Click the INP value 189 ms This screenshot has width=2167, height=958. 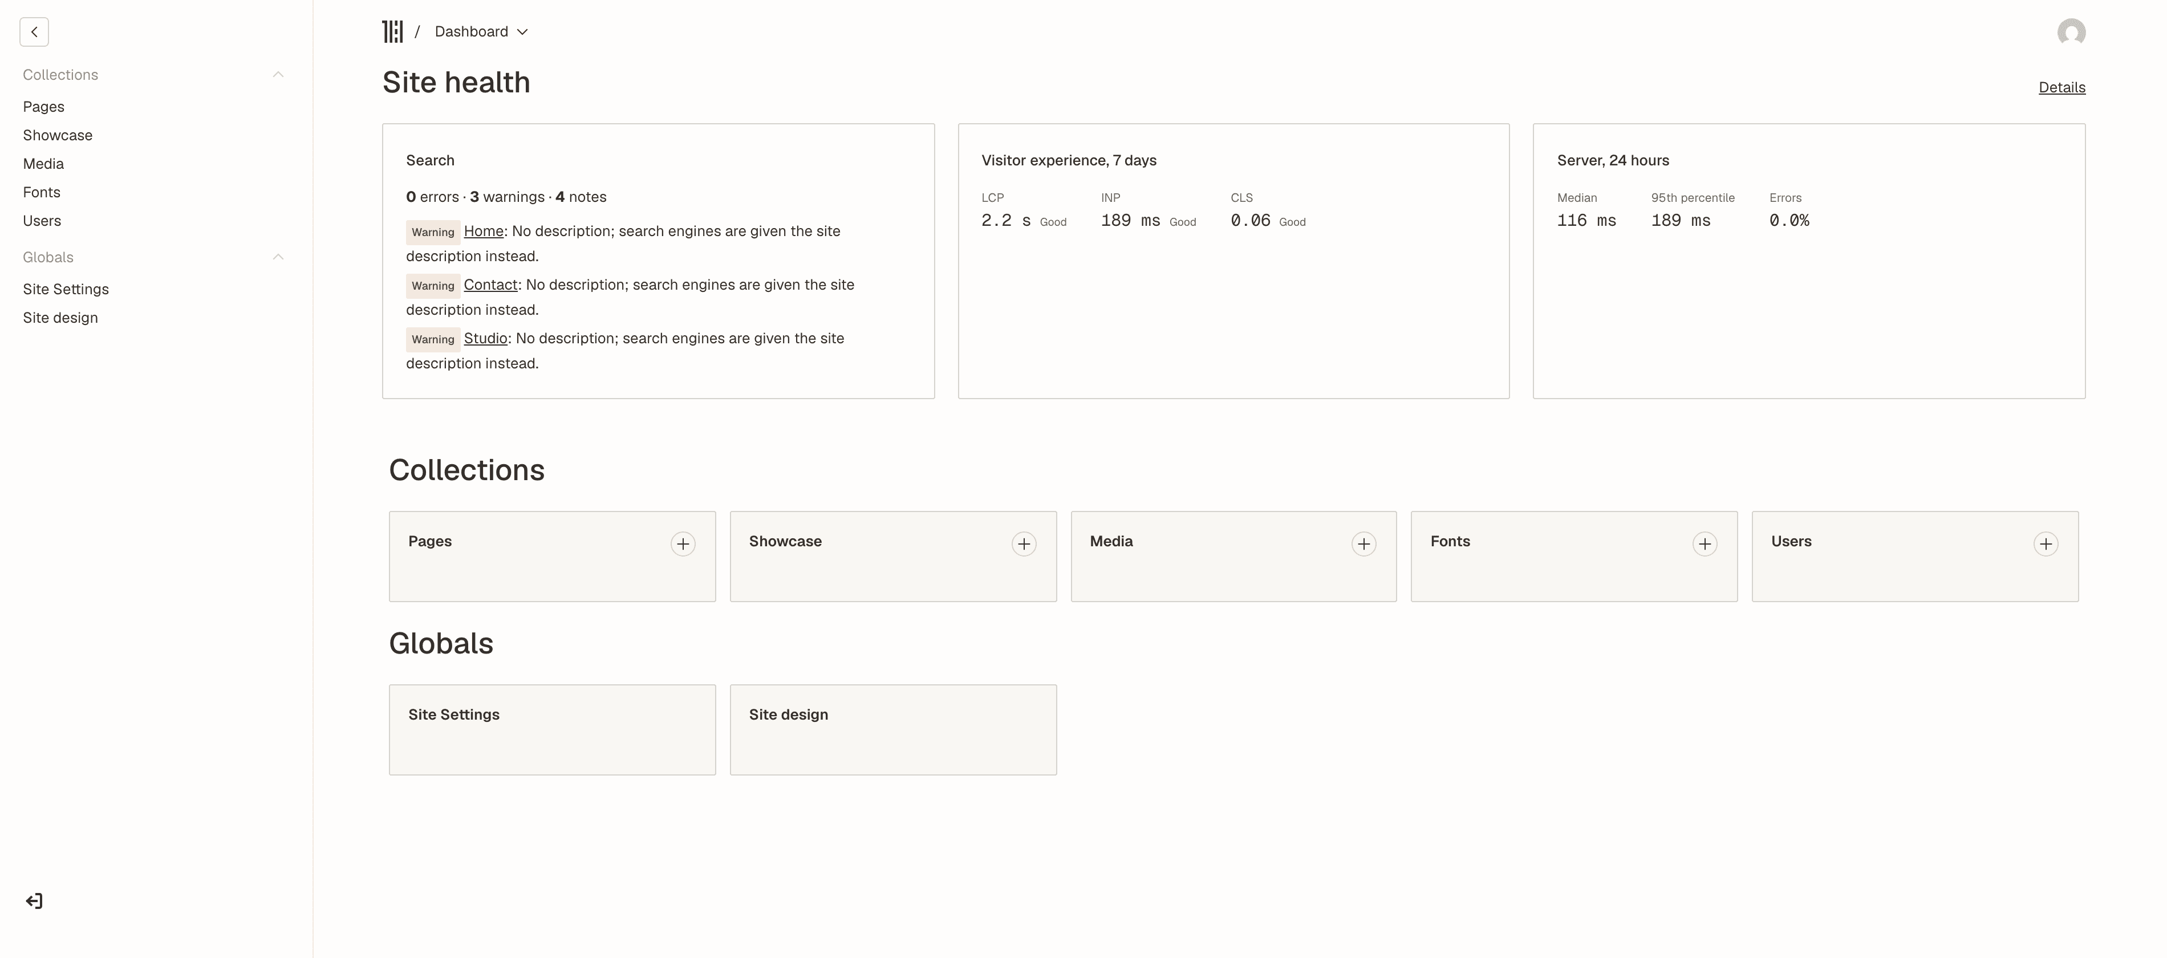point(1131,220)
